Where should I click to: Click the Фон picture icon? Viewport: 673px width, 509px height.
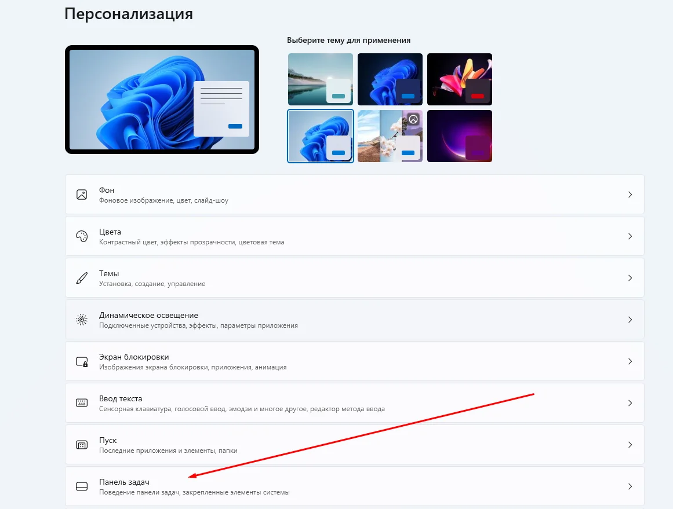pos(82,195)
